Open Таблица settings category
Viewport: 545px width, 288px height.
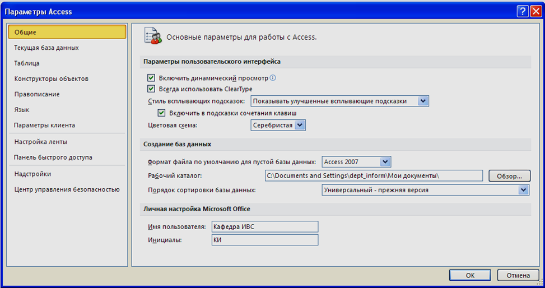pyautogui.click(x=27, y=63)
